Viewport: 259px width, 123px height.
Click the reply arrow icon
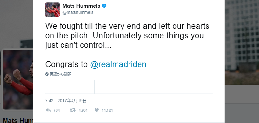(48, 110)
